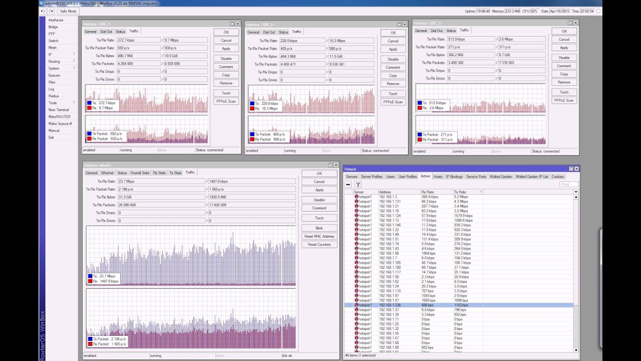Select Make Supout.rif in the sidebar
This screenshot has width=641, height=361.
[60, 123]
